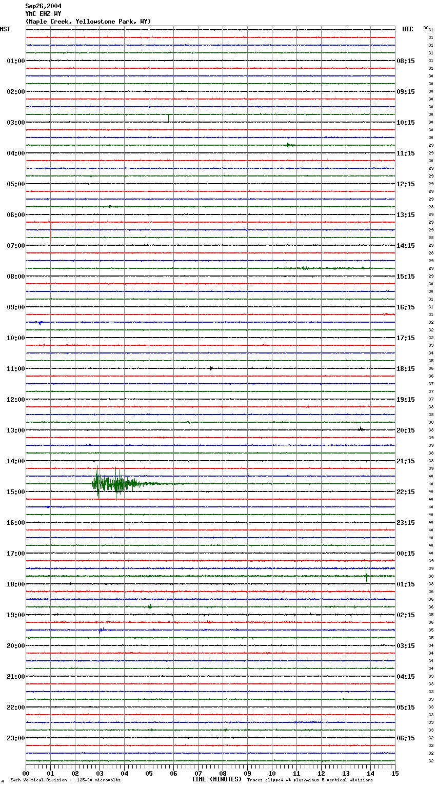Select the 03:00 MST time label
Screen dimensions: 436x787
(x=16, y=123)
